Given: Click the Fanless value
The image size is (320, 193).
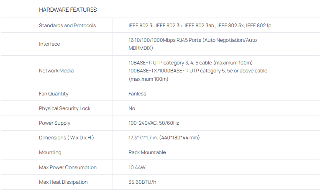Looking at the screenshot, I should click(x=137, y=94).
